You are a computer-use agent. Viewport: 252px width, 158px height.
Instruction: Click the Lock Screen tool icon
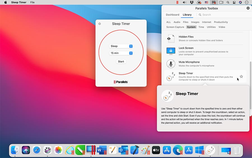tap(171, 51)
